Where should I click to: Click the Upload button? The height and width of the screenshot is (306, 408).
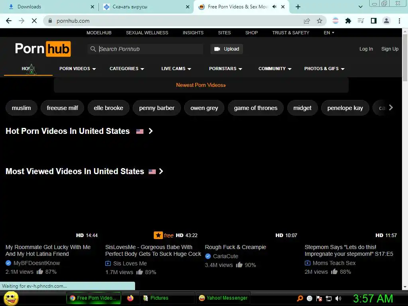tap(227, 49)
